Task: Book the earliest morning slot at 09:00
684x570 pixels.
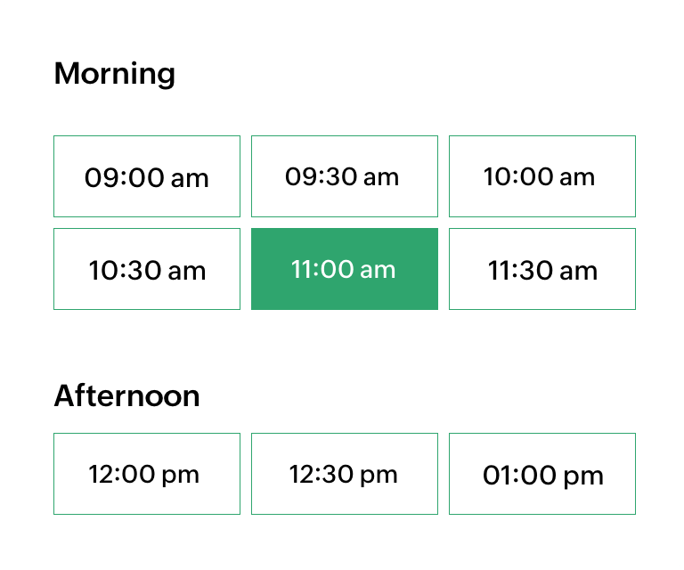Action: [147, 176]
